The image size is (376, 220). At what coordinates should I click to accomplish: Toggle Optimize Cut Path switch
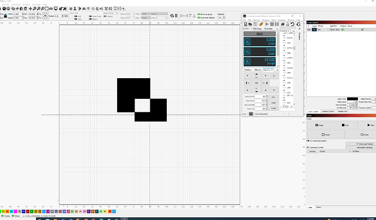point(308,148)
